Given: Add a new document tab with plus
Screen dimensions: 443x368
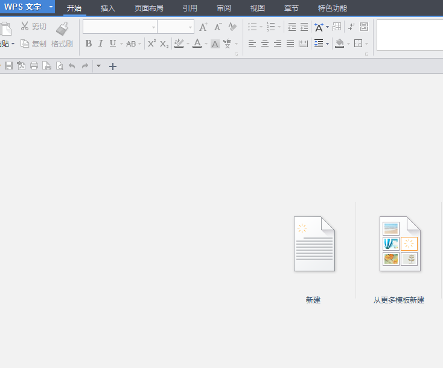Looking at the screenshot, I should pos(113,66).
